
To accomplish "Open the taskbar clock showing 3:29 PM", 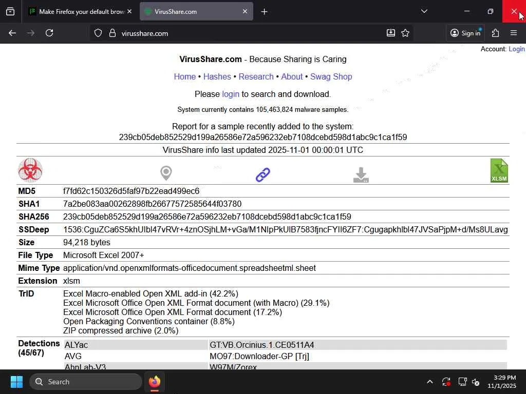I will (502, 382).
